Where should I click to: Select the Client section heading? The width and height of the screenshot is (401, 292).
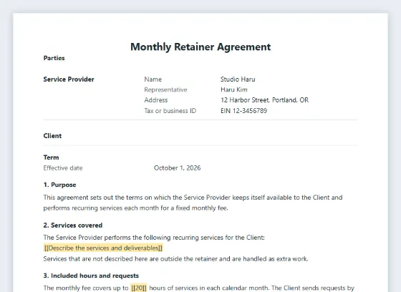(52, 136)
